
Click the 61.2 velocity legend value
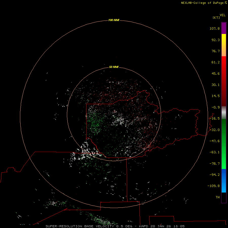216,62
